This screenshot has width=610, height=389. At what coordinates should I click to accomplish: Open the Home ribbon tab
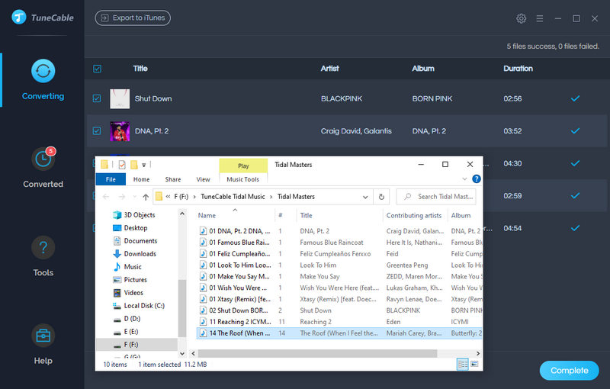tap(141, 179)
